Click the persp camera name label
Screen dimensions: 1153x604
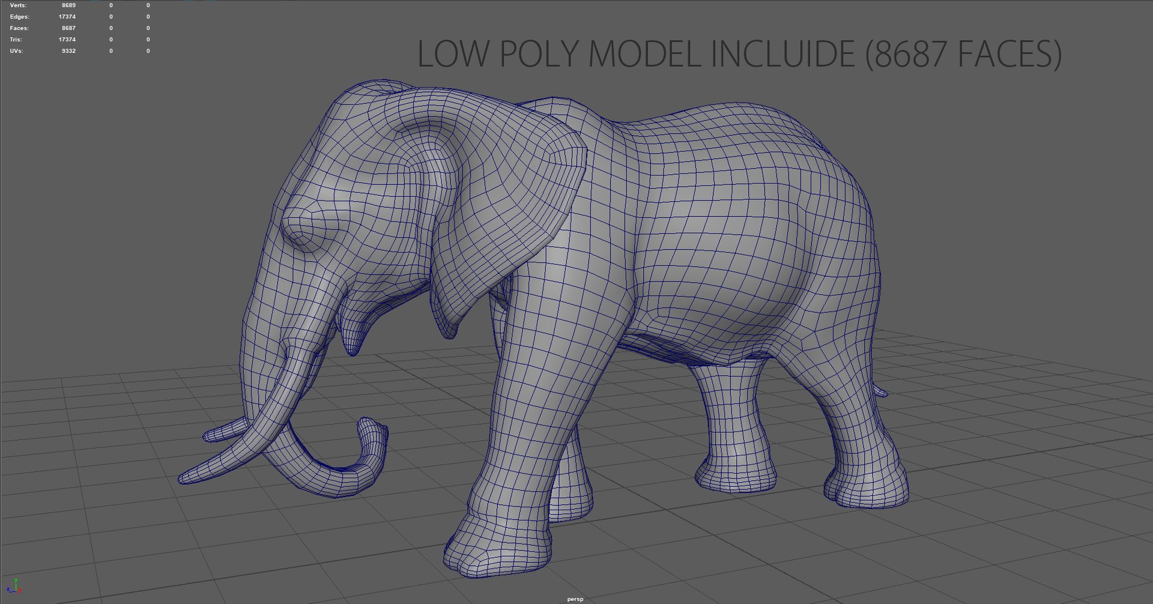pos(575,599)
